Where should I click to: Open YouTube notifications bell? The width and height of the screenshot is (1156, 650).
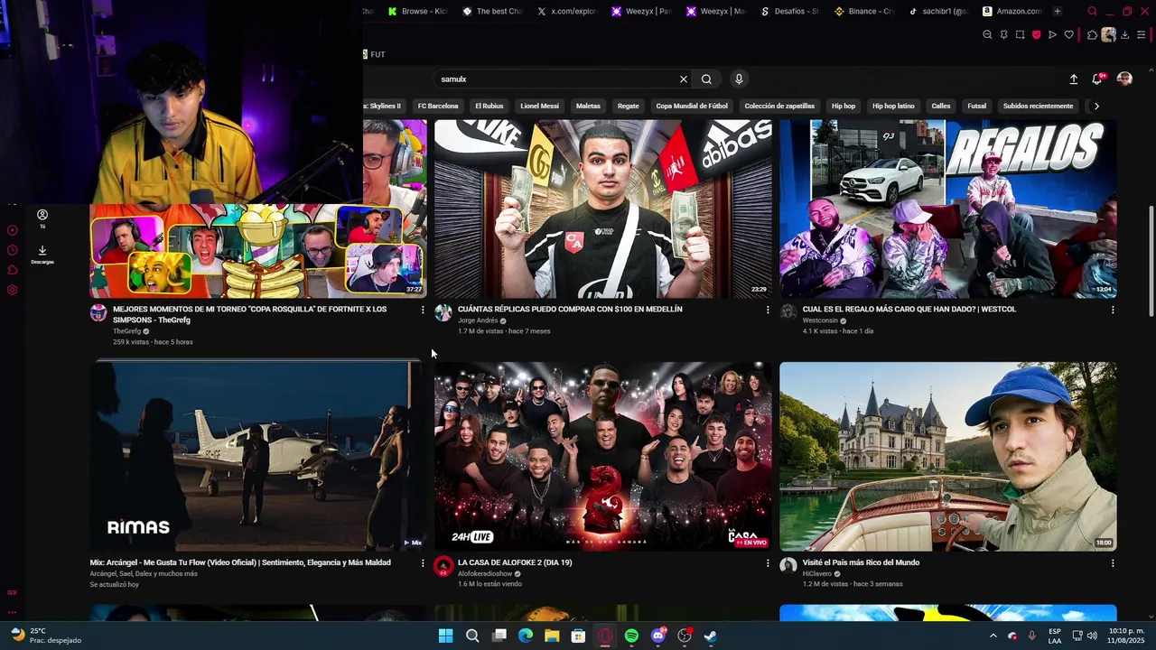[x=1097, y=79]
